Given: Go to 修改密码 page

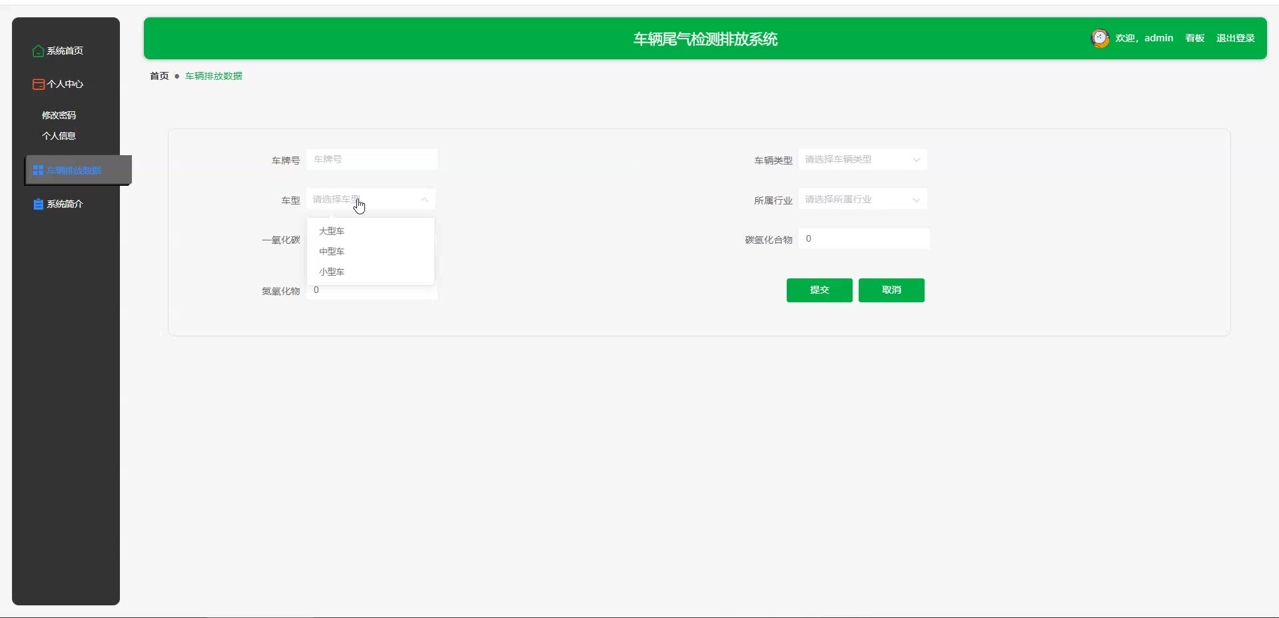Looking at the screenshot, I should click(59, 115).
